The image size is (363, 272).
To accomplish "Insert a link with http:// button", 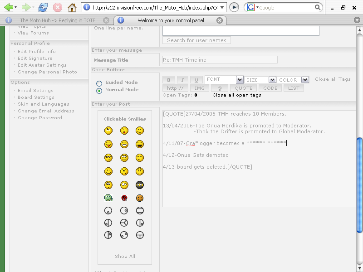I will click(175, 88).
